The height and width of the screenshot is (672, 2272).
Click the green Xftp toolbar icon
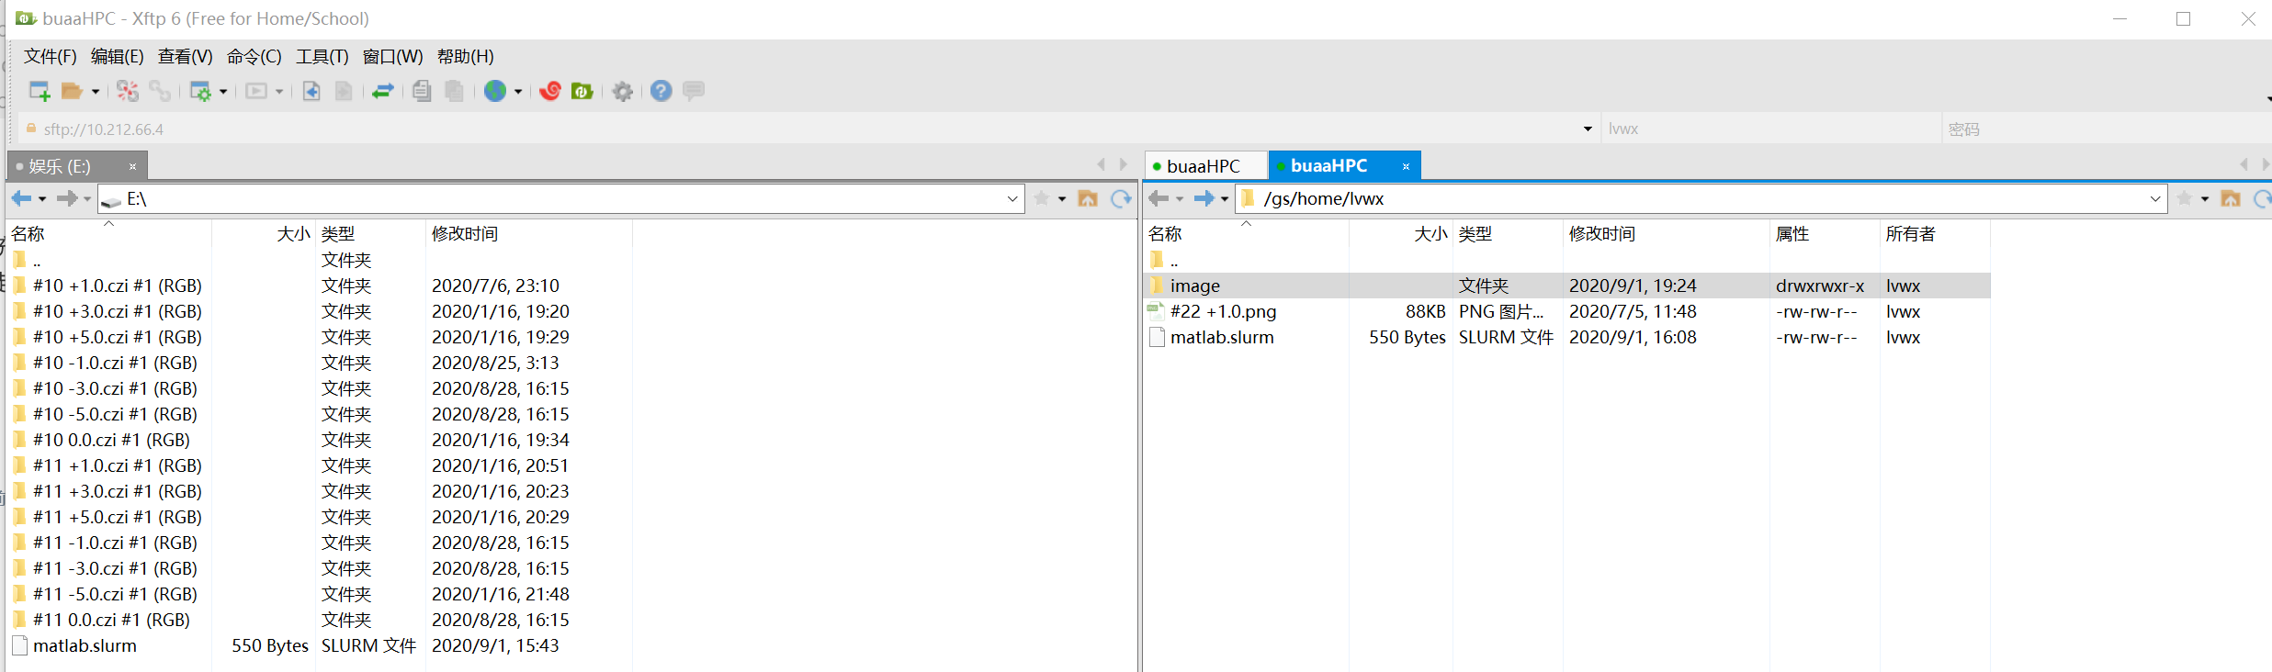tap(582, 91)
